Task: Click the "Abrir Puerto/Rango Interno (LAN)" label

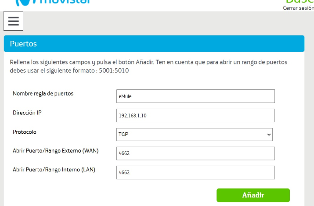Action: [x=54, y=170]
